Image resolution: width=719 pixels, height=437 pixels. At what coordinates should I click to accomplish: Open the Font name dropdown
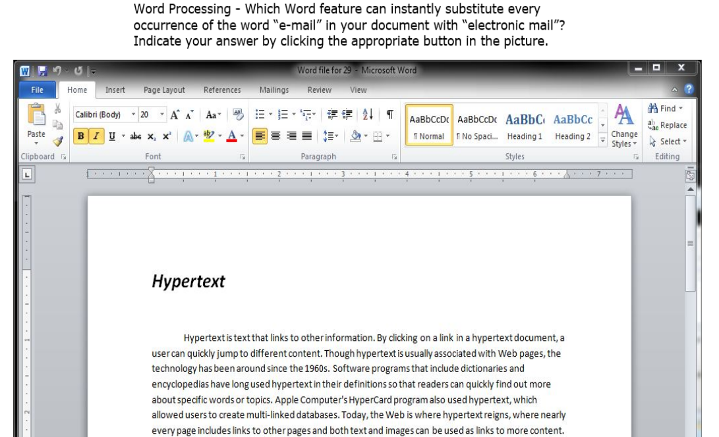tap(133, 115)
